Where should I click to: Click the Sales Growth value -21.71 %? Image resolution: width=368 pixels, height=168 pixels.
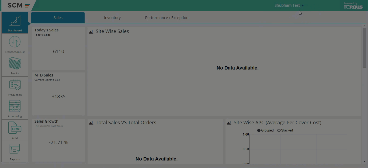click(x=58, y=143)
